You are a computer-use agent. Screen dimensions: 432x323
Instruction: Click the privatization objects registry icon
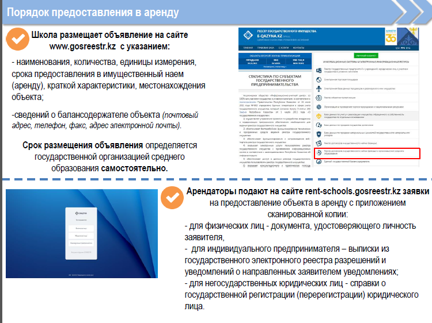(x=319, y=98)
